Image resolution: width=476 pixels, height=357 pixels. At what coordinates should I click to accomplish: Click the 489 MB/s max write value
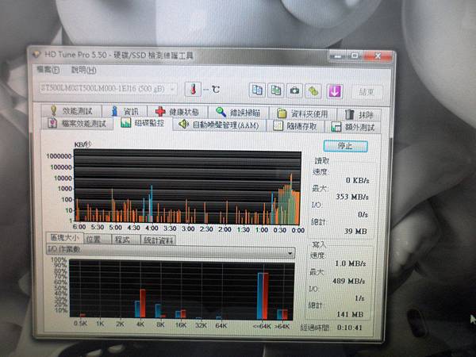348,281
